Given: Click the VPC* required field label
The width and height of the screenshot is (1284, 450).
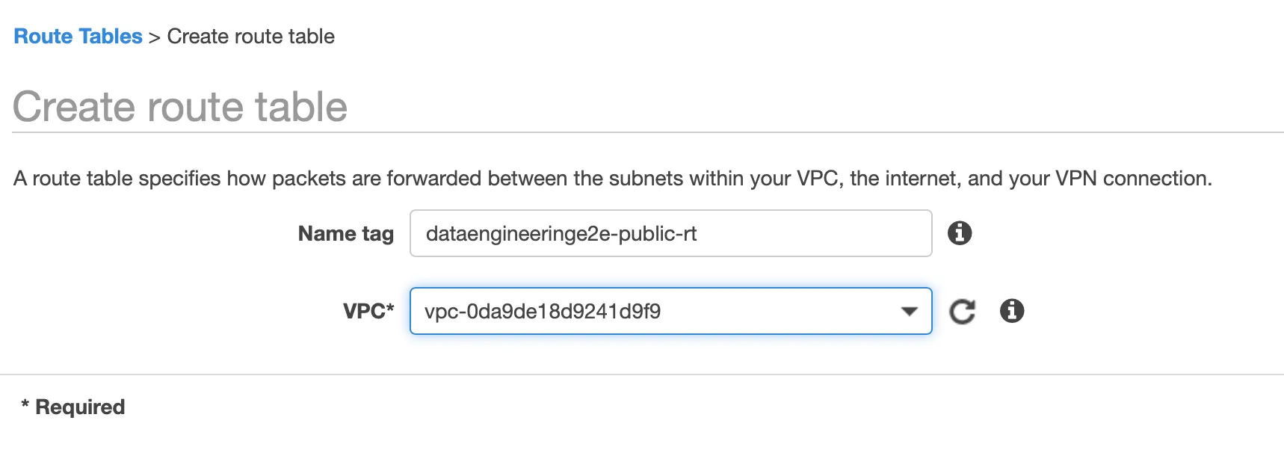Looking at the screenshot, I should [368, 311].
